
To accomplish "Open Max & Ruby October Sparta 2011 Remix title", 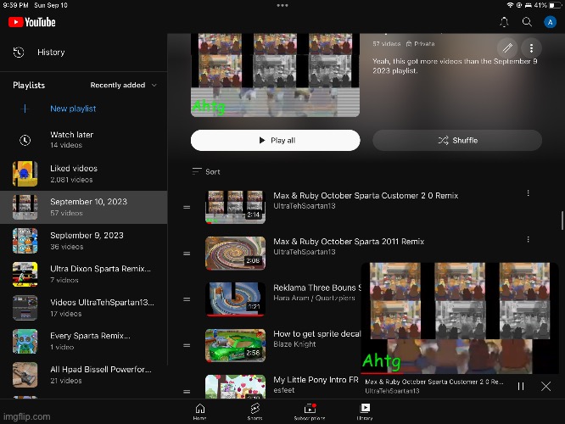I will click(349, 242).
